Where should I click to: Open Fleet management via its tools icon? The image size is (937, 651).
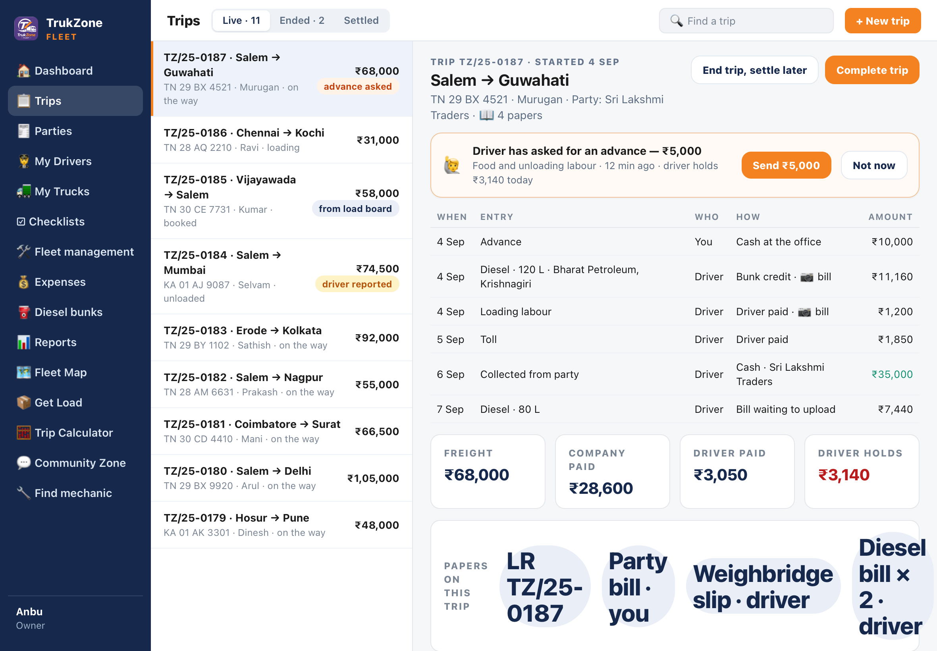coord(24,252)
